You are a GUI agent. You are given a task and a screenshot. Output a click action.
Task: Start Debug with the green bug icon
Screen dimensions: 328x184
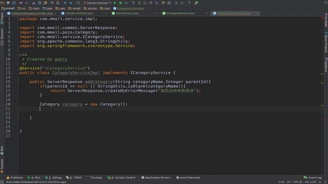point(120,3)
